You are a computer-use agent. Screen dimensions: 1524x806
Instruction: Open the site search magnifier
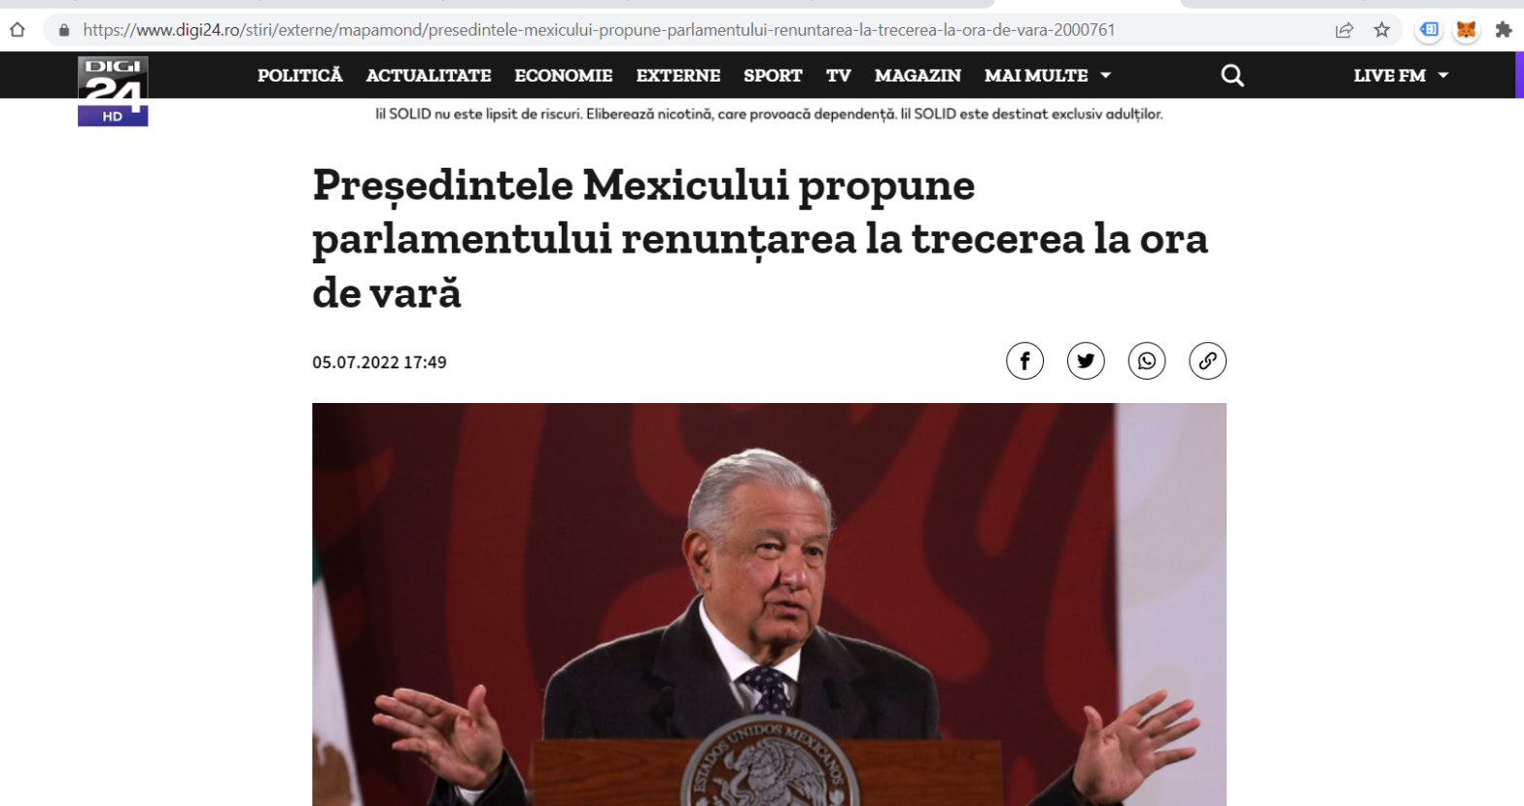(1232, 76)
